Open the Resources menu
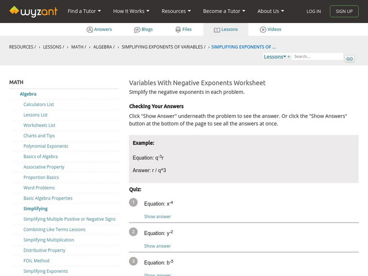Image resolution: width=368 pixels, height=276 pixels. point(176,11)
